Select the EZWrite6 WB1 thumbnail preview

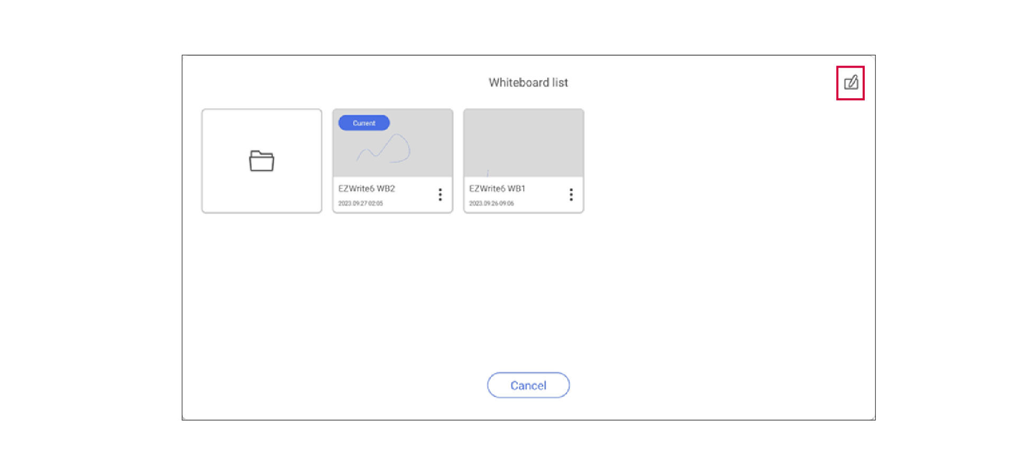524,143
